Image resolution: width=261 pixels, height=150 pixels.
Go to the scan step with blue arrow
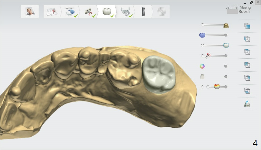pyautogui.click(x=70, y=12)
